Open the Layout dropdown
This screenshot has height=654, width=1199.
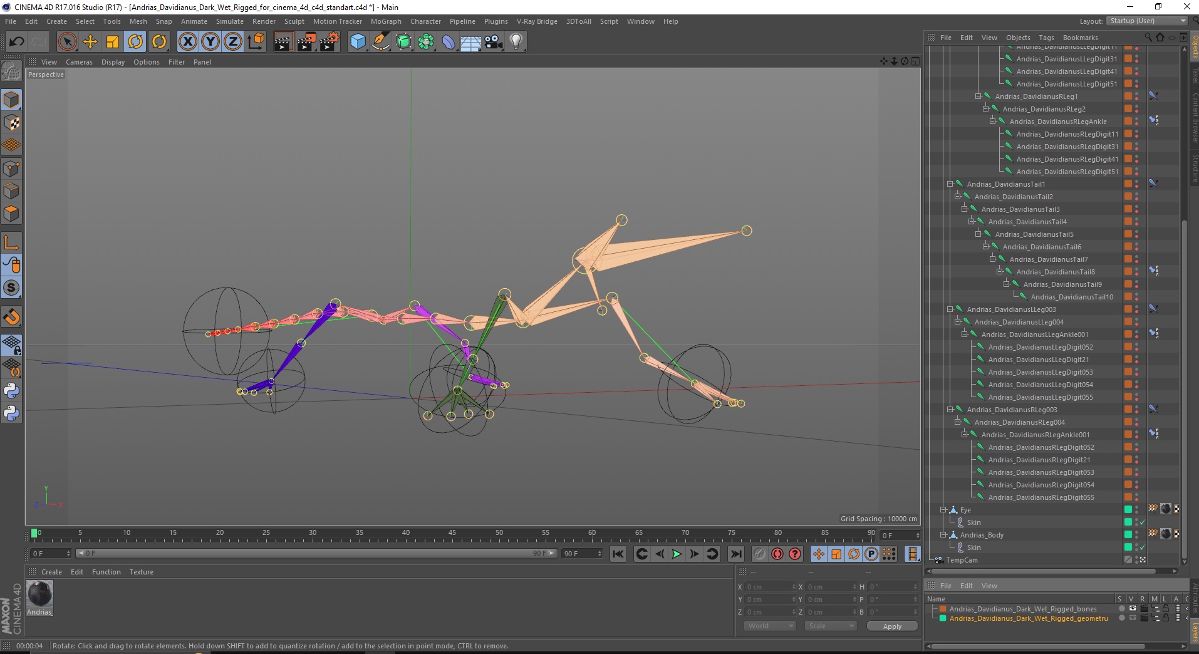(x=1147, y=21)
